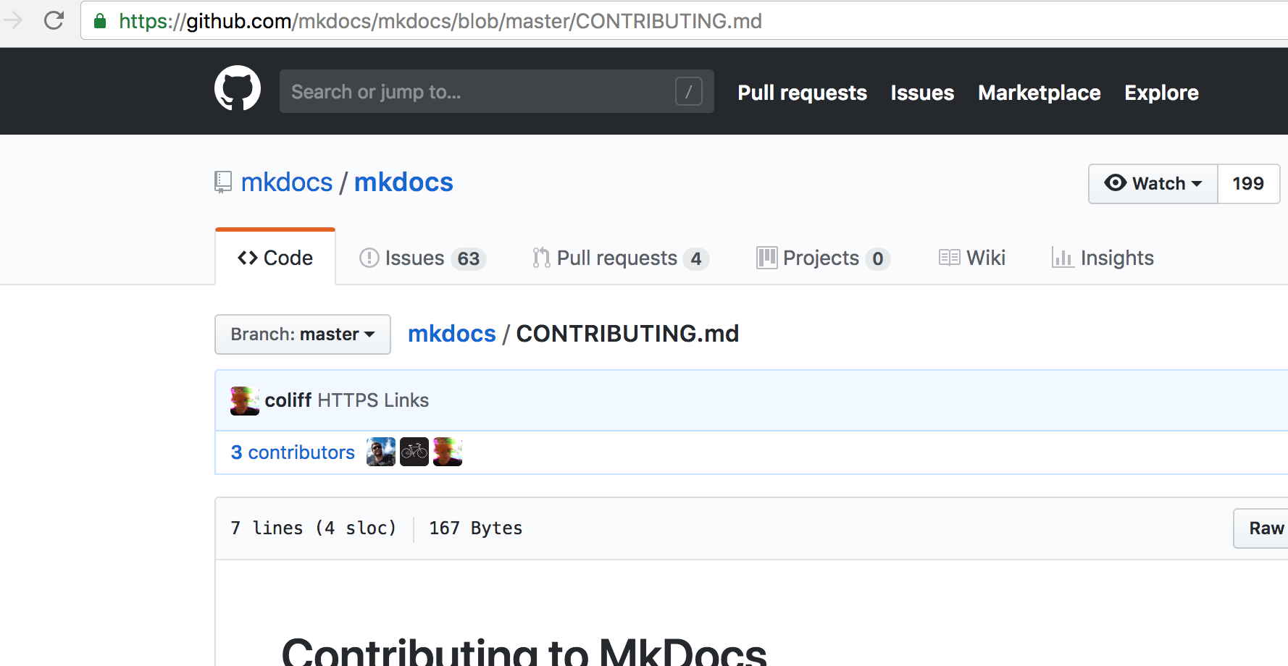This screenshot has height=666, width=1288.
Task: Open the Branch: master dropdown
Action: pos(302,334)
